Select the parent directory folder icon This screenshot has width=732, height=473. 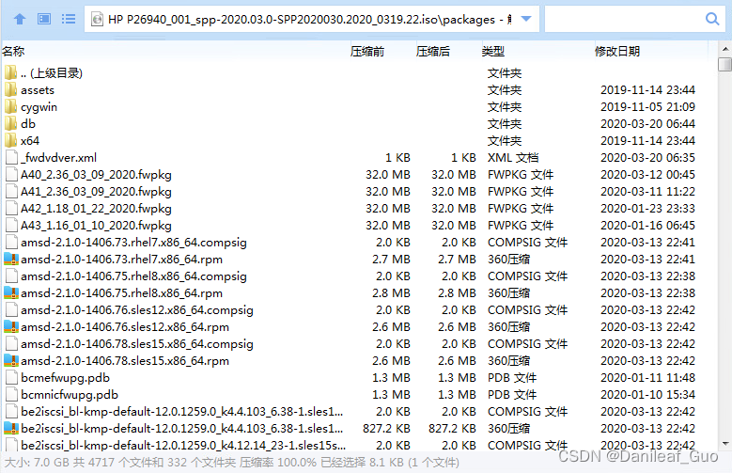[x=11, y=73]
